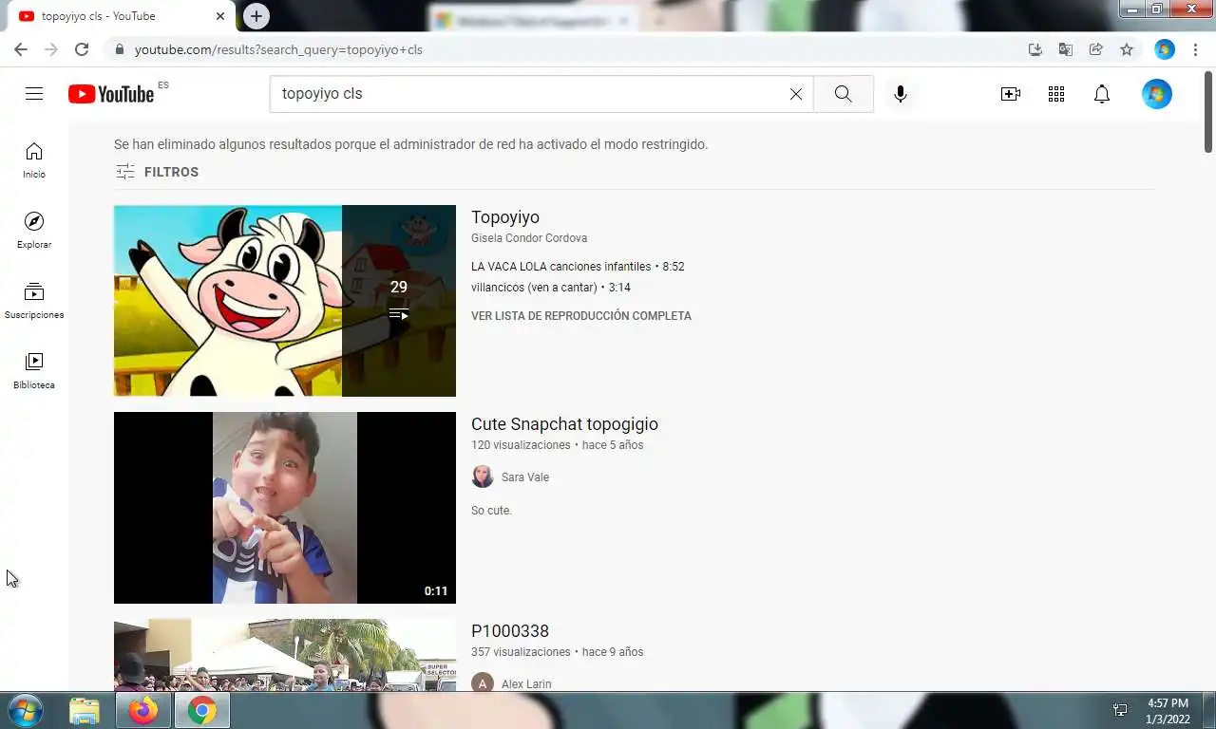Open the Chrome profile avatar

(1165, 49)
